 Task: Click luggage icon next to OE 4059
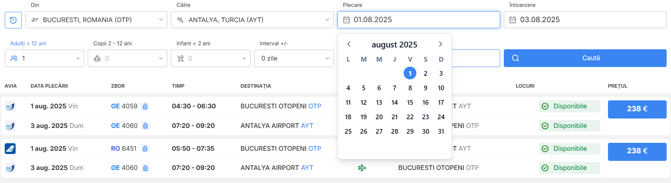145,107
